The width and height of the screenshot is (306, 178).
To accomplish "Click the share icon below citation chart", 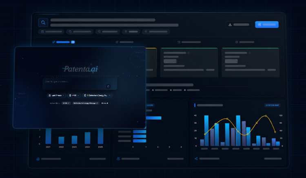I will point(196,159).
